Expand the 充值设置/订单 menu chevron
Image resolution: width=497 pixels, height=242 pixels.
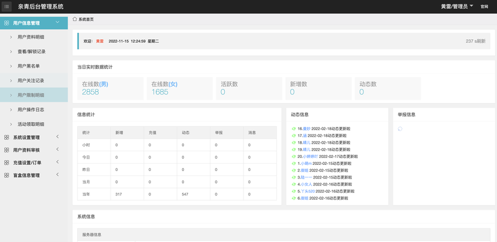tap(57, 162)
